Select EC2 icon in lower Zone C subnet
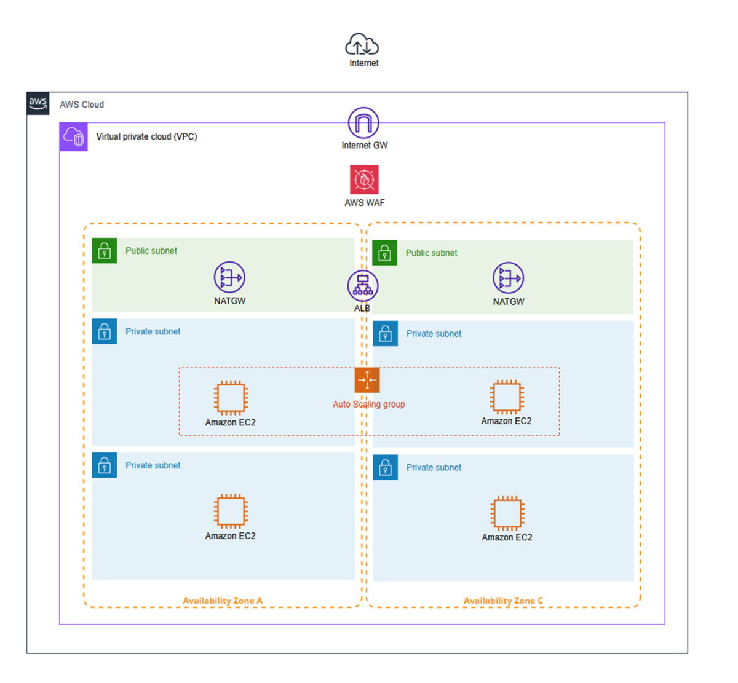The height and width of the screenshot is (683, 738). [x=507, y=513]
